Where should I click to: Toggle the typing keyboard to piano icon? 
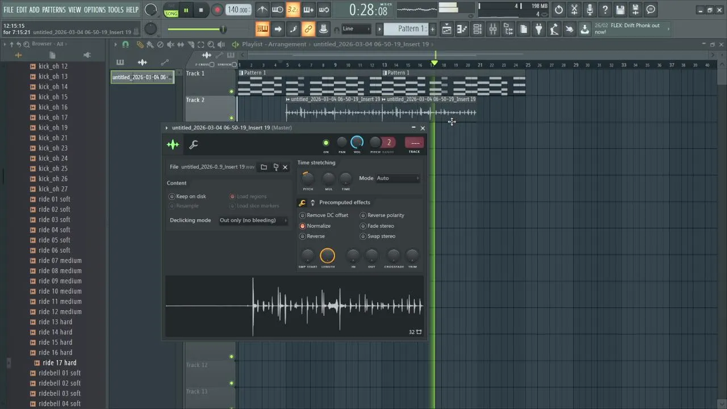(262, 29)
